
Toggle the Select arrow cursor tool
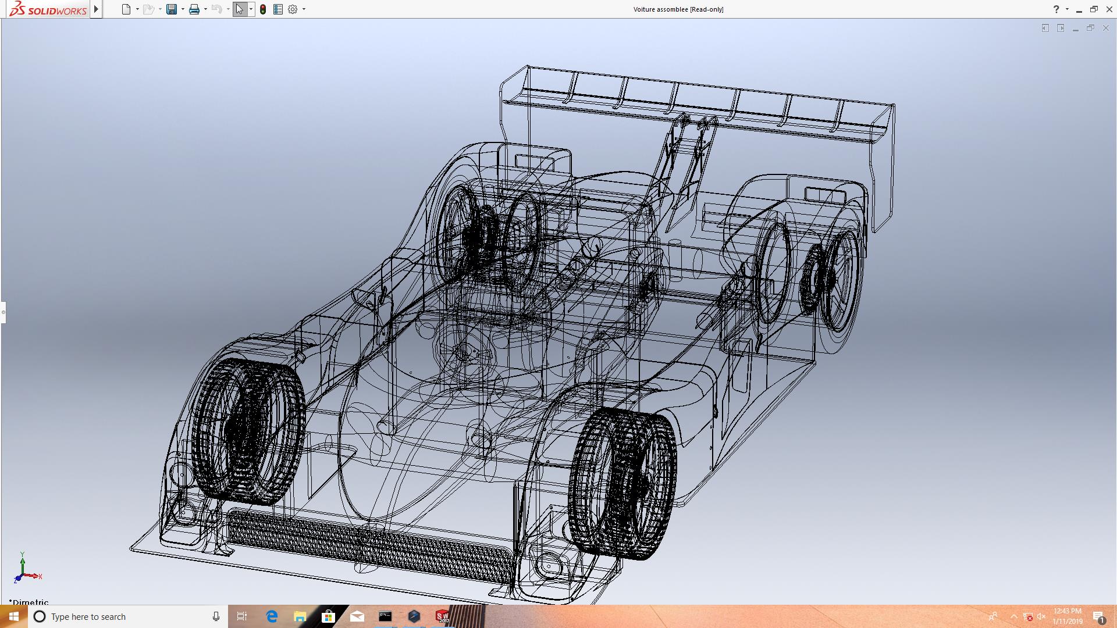[x=239, y=9]
